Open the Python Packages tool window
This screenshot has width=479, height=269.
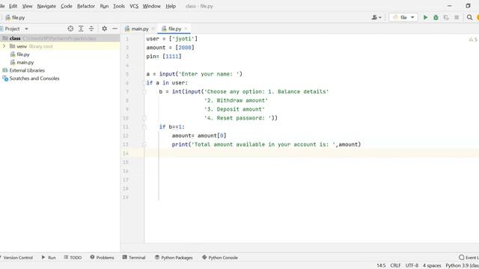(174, 257)
